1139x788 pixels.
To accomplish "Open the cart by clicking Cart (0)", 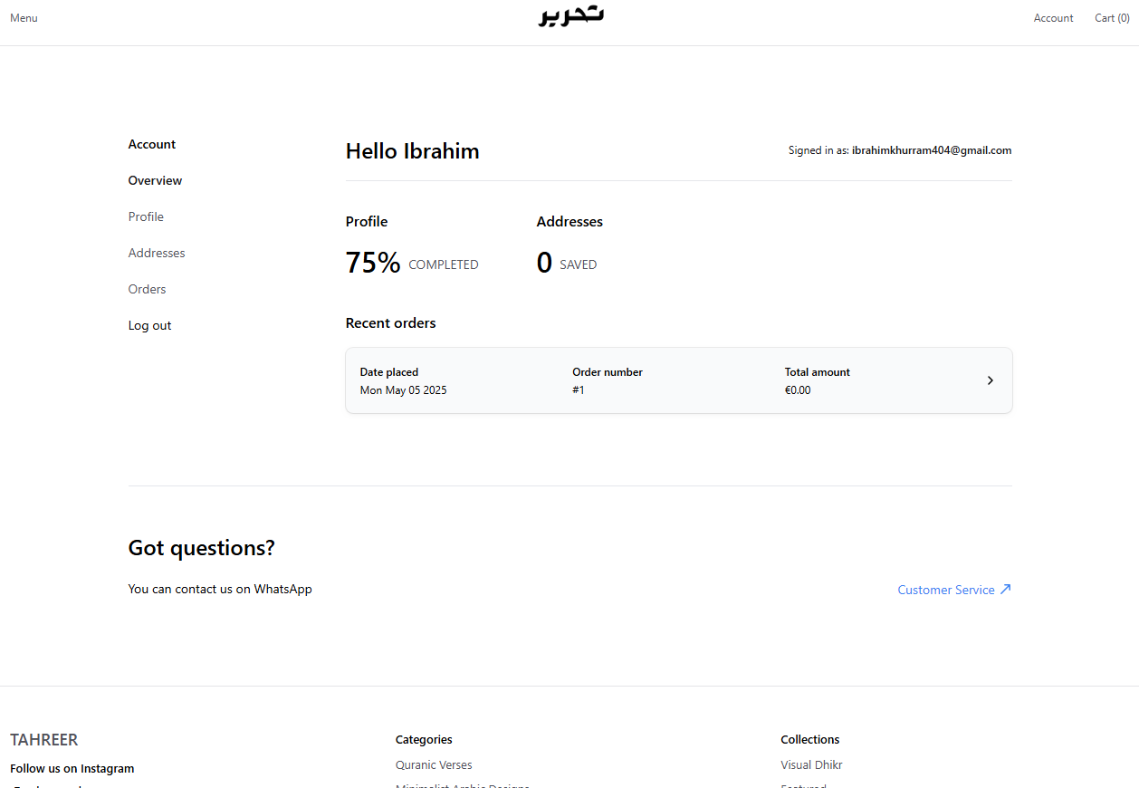I will coord(1111,17).
